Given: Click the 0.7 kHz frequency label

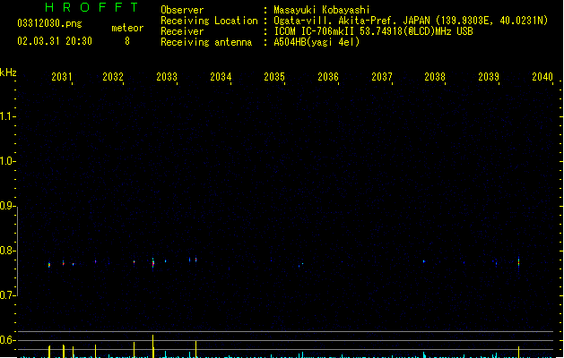Looking at the screenshot, I should coord(6,295).
